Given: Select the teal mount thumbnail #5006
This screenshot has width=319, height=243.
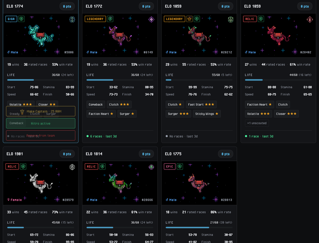Looking at the screenshot, I should pyautogui.click(x=41, y=35).
